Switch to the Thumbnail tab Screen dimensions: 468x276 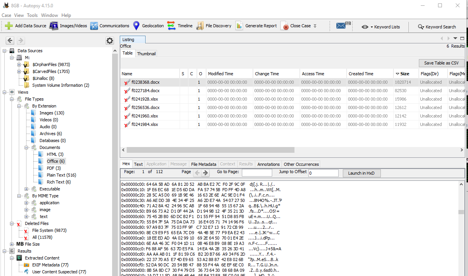[146, 54]
